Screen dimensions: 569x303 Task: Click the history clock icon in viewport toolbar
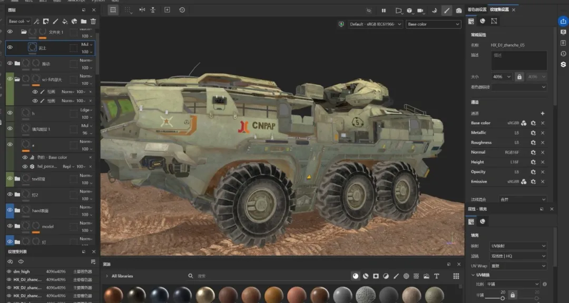tap(182, 10)
